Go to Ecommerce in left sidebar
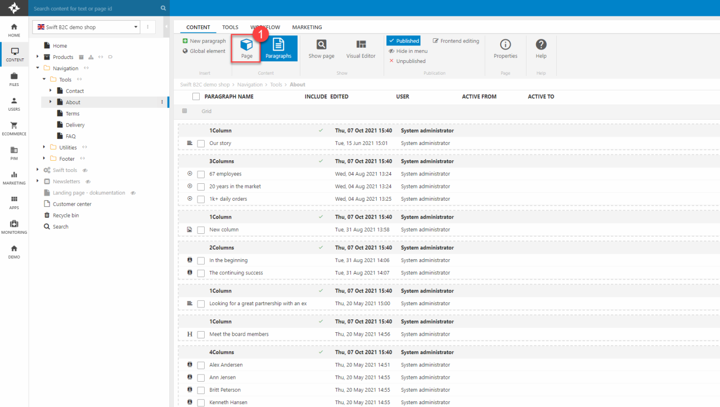 coord(14,129)
